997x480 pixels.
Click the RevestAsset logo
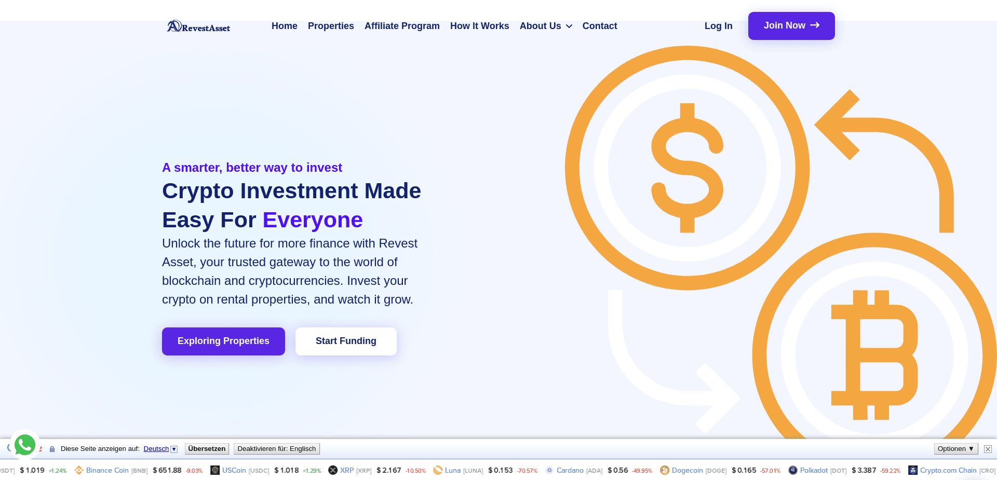coord(198,26)
